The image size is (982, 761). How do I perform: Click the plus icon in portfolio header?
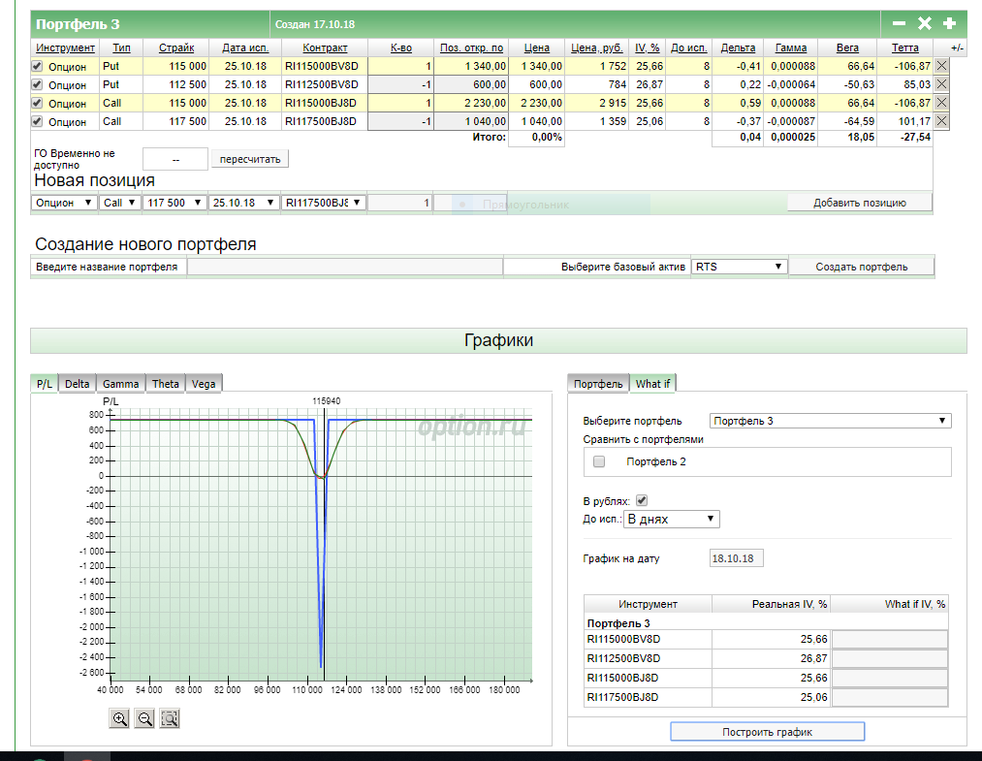(x=949, y=23)
